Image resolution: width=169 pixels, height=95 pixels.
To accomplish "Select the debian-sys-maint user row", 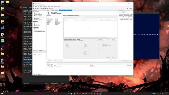I will click(x=54, y=18).
